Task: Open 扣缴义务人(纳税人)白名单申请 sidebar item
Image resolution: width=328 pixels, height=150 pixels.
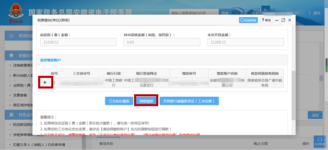Action: point(39,145)
